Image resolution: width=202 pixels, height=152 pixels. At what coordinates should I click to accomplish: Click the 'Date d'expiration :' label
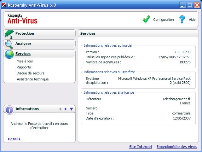pyautogui.click(x=100, y=118)
